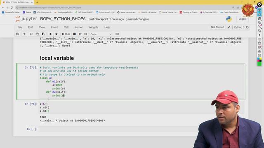
Task: Click the Logout button
Action: 242,19
